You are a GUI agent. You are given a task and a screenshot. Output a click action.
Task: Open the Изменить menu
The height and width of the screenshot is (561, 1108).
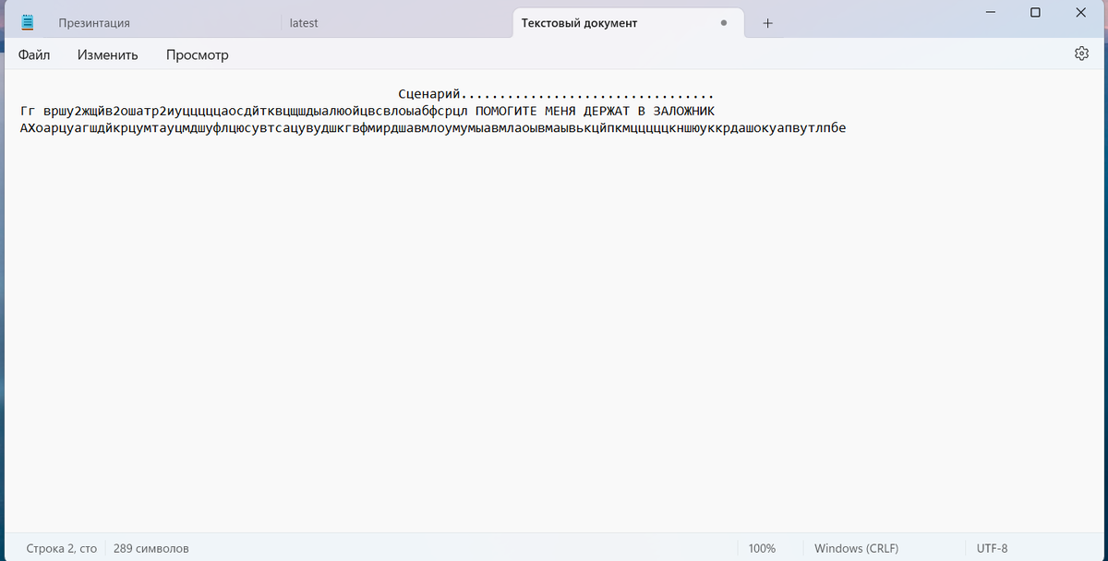pos(108,54)
